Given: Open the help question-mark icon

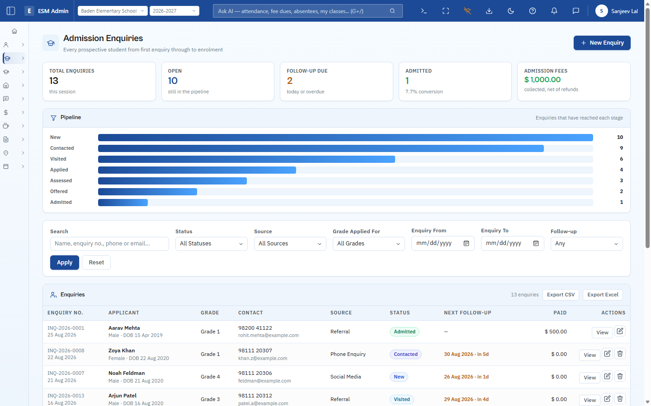Looking at the screenshot, I should click(533, 11).
